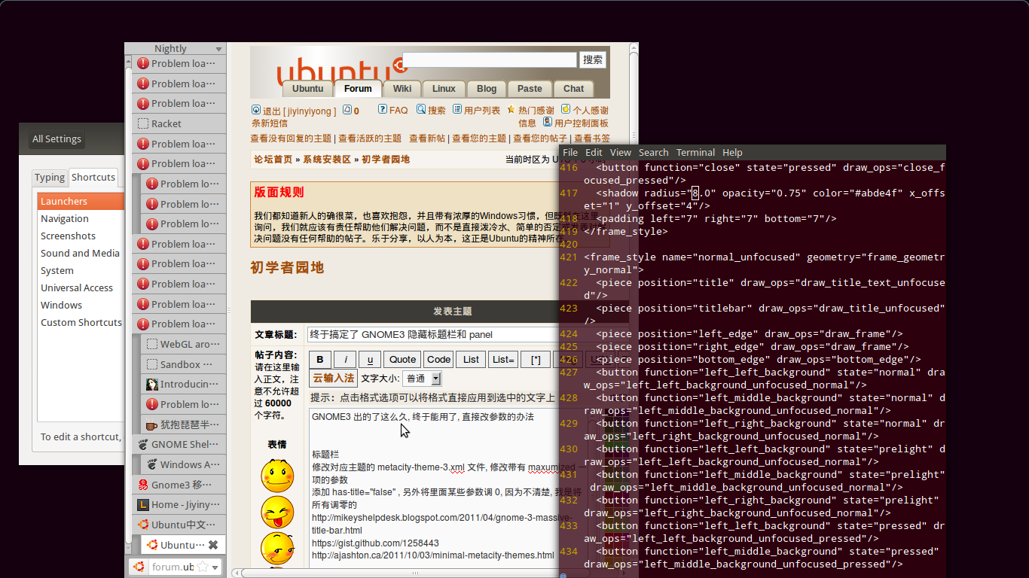Viewport: 1029px width, 578px height.
Task: Open the Edit menu in the terminal editor
Action: [594, 152]
